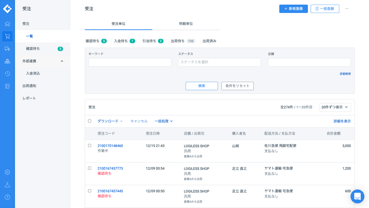Click the warehouse inventory icon
The image size is (369, 208).
(x=7, y=61)
